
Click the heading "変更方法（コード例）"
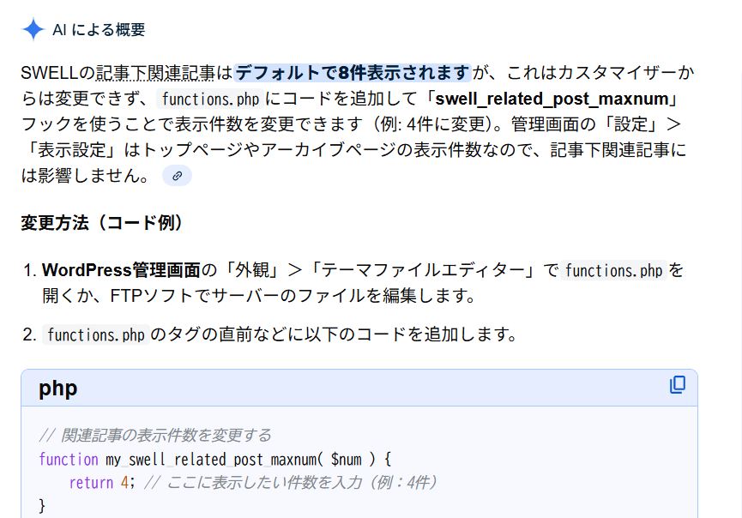coord(102,223)
